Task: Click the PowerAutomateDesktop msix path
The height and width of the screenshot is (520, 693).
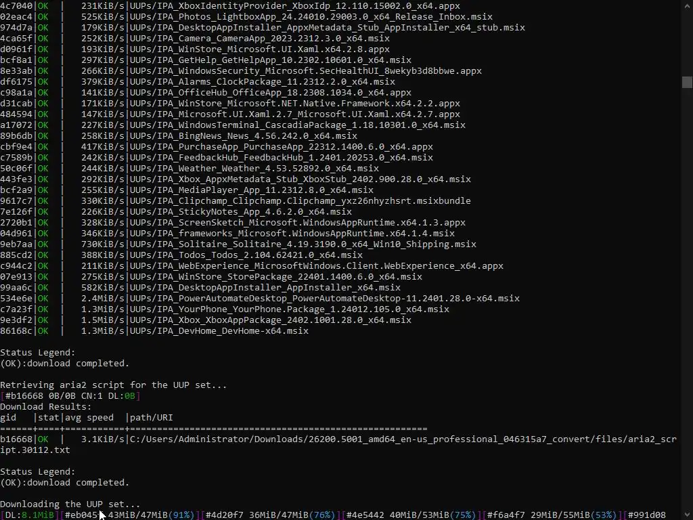Action: point(325,299)
